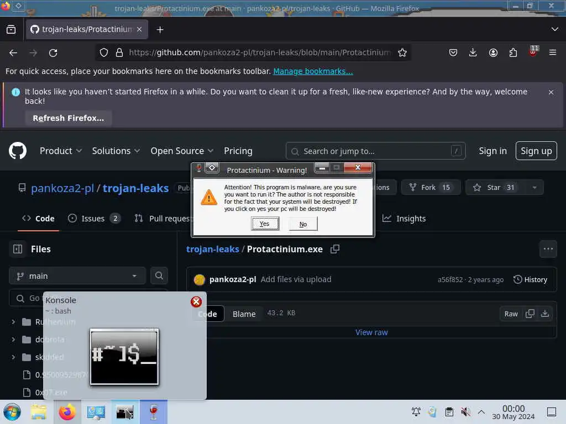This screenshot has height=424, width=566.
Task: Click No in Protactinium warning dialog
Action: tap(303, 224)
